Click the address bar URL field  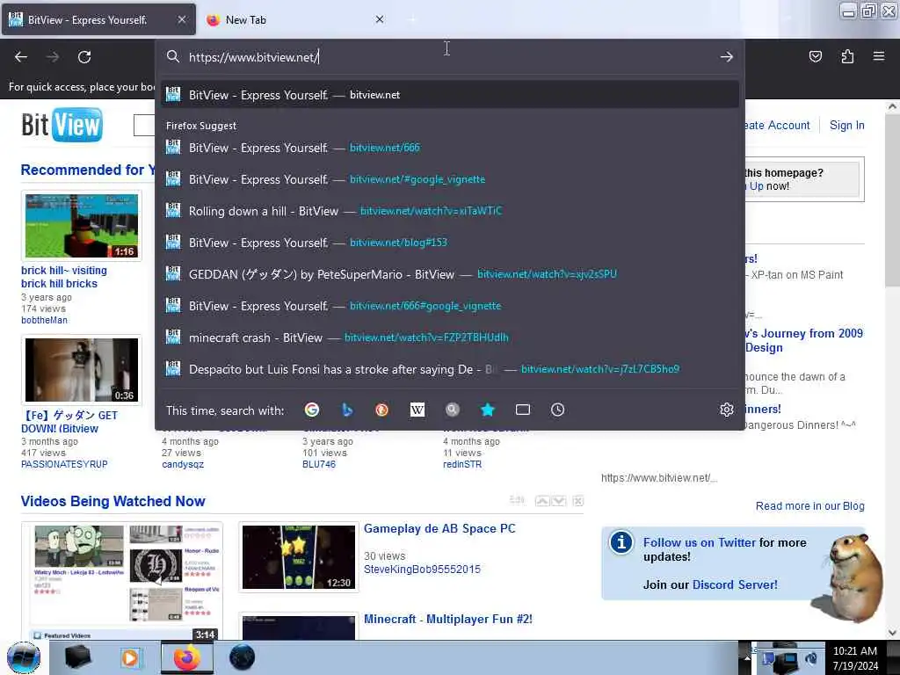(451, 57)
